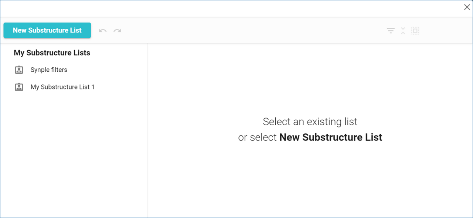Click the badge icon beside My Substructure List 1

[x=19, y=87]
